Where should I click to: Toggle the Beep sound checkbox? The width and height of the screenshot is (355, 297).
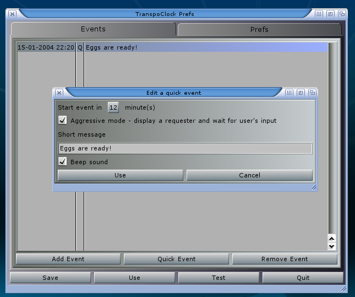pos(63,162)
